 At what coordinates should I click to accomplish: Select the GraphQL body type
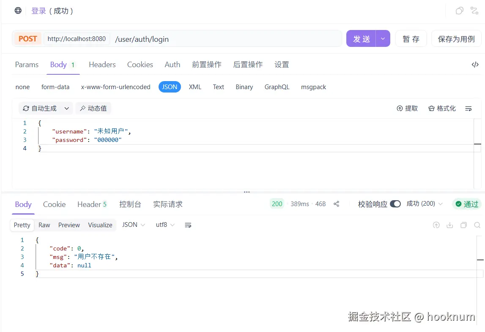pyautogui.click(x=277, y=87)
